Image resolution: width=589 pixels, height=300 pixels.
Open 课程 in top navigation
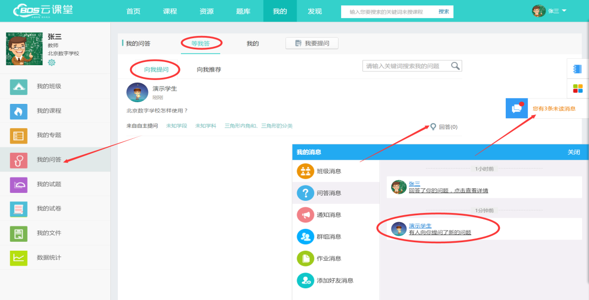point(170,11)
